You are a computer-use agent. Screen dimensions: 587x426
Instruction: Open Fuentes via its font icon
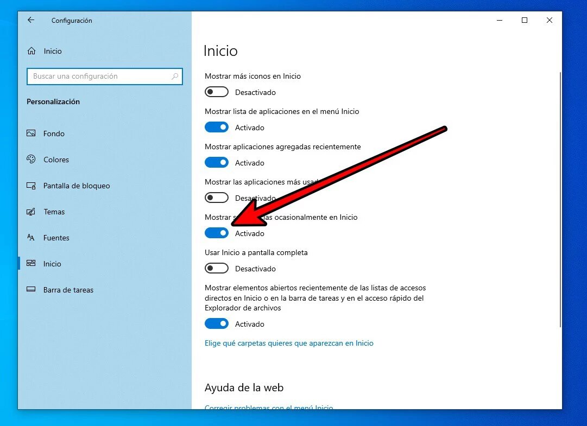tap(31, 238)
